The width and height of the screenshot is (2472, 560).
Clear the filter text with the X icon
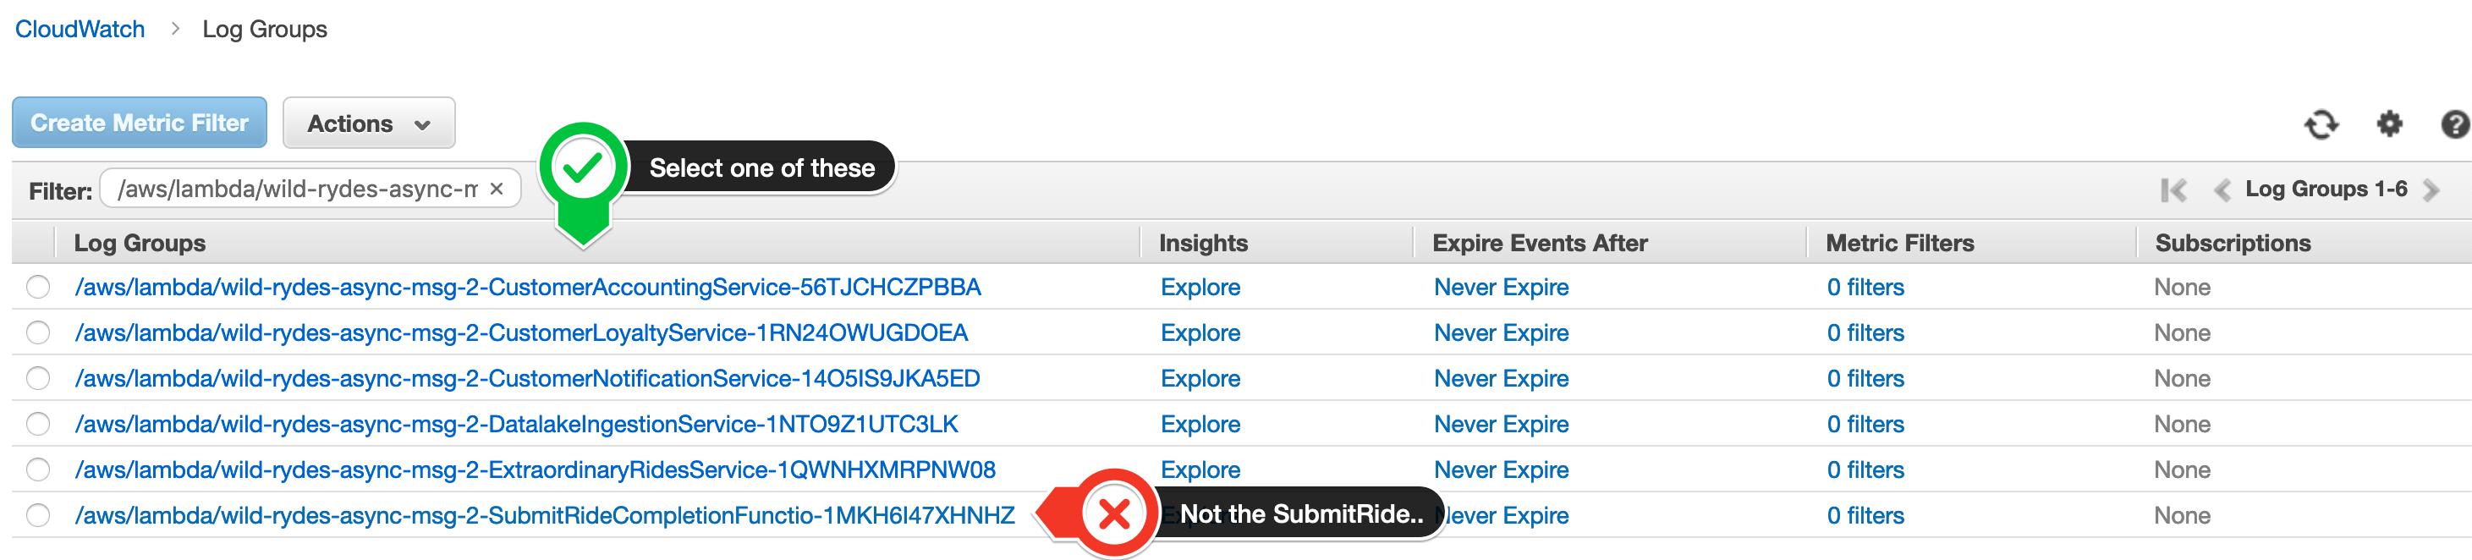click(x=496, y=189)
